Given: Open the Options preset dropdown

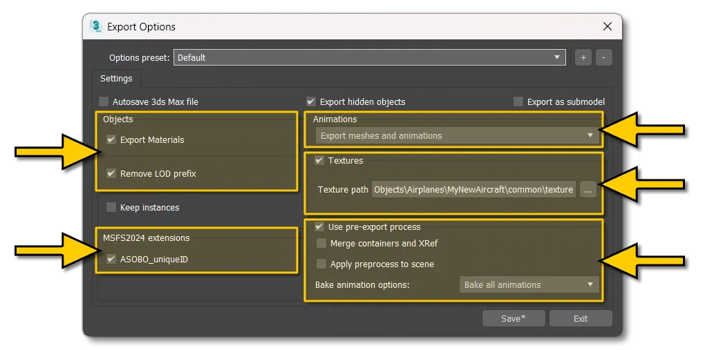Looking at the screenshot, I should [370, 57].
